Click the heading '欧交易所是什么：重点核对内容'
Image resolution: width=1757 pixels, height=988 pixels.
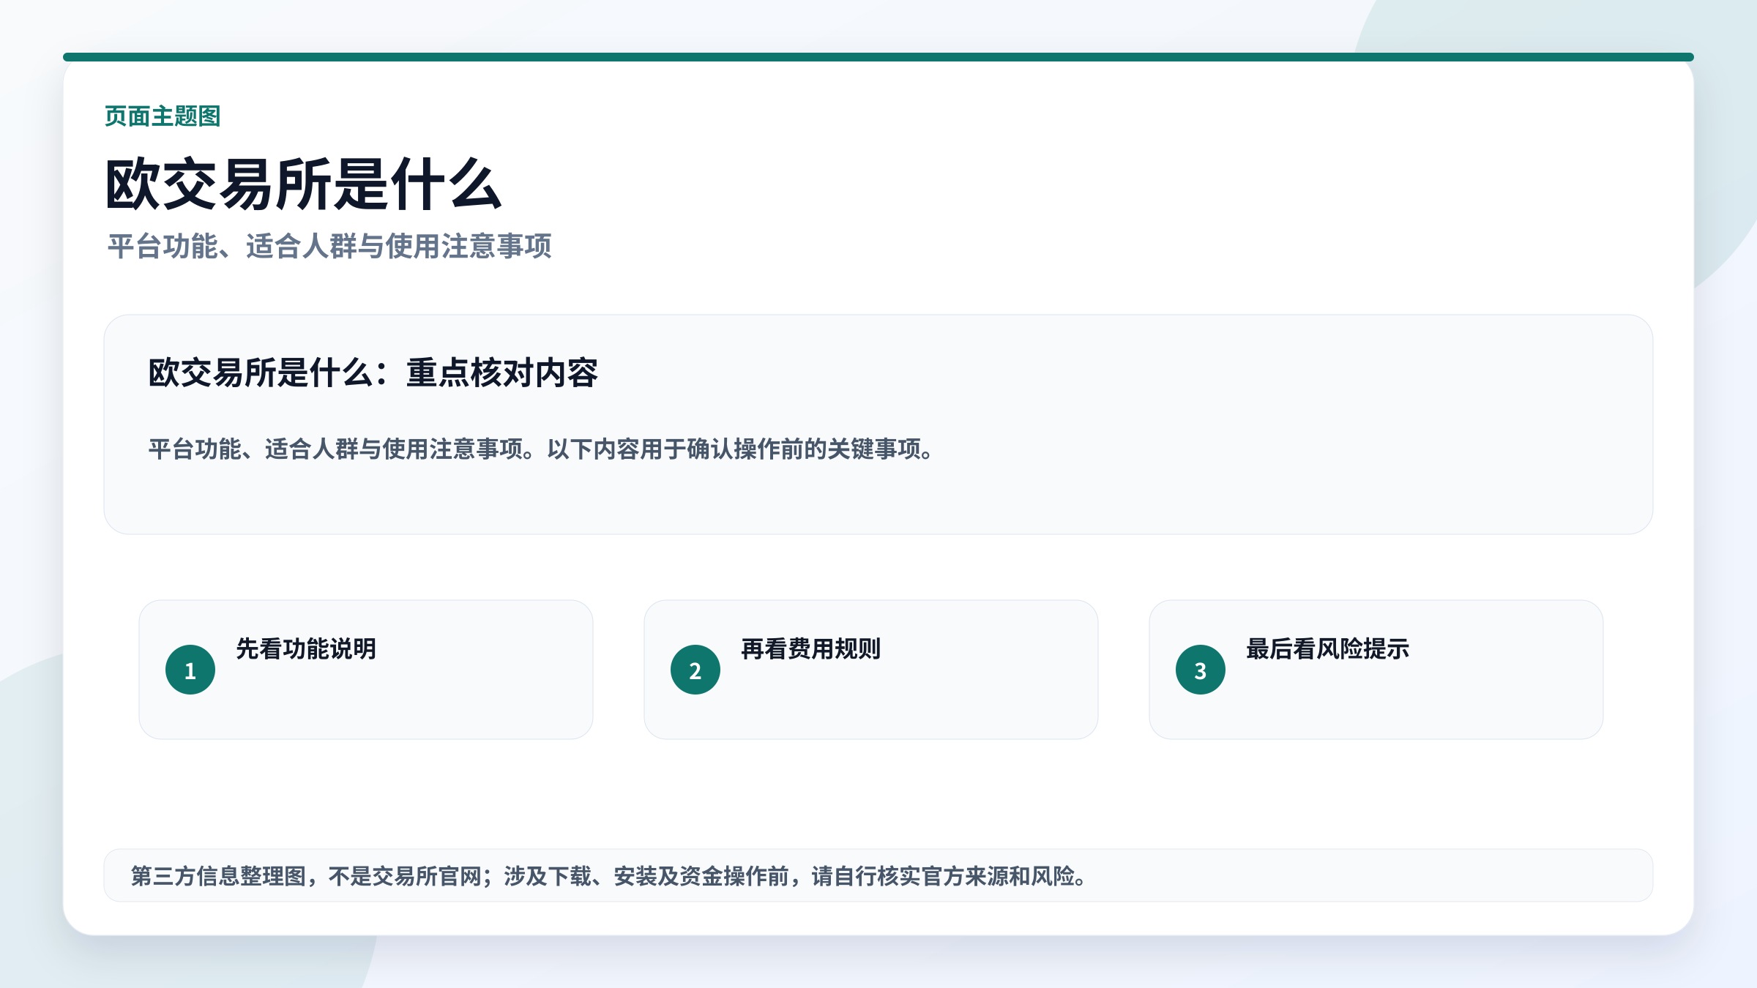(x=373, y=373)
